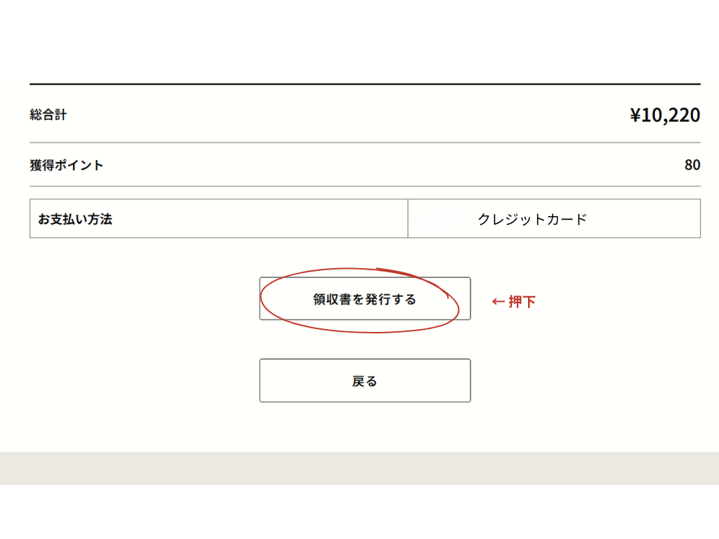
Task: Click the thick black divider above 総合計
Action: coord(364,84)
